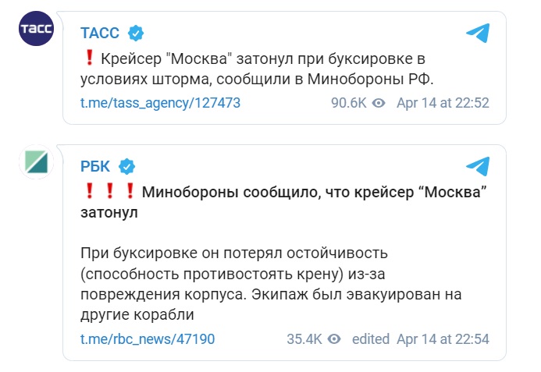This screenshot has height=372, width=541.
Task: Open the РБК channel name link
Action: click(x=95, y=167)
